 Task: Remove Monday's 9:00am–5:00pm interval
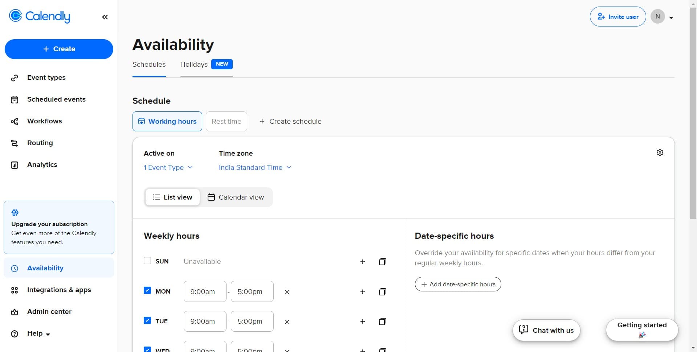287,292
